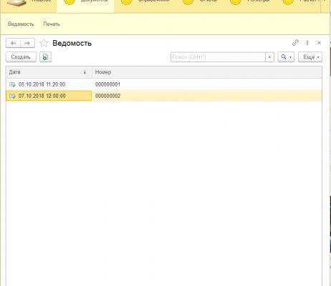Go back with the left arrow button
The width and height of the screenshot is (331, 286).
(x=13, y=43)
